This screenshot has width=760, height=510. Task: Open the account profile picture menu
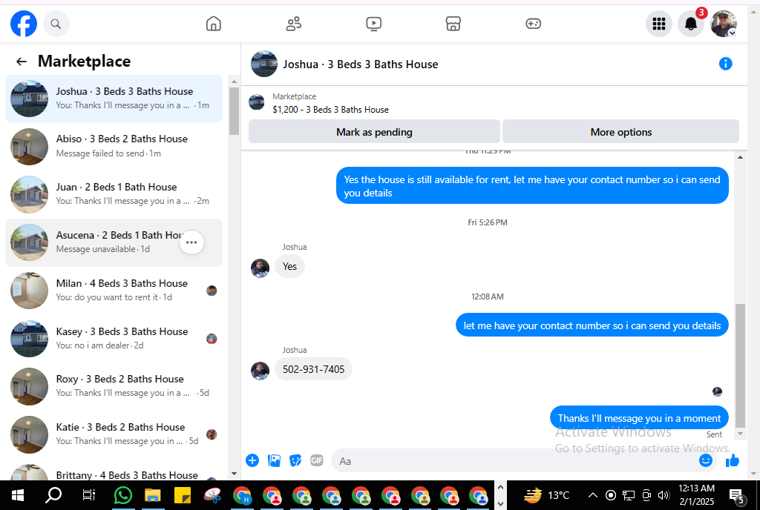pyautogui.click(x=723, y=24)
